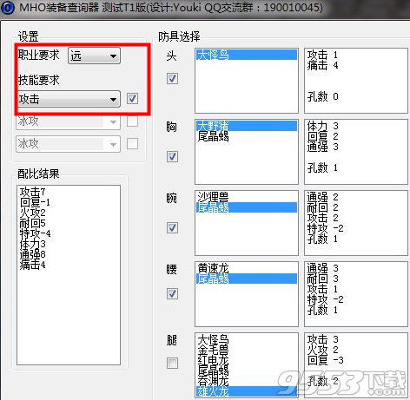Enable the second 冰攻 skill checkbox

132,143
